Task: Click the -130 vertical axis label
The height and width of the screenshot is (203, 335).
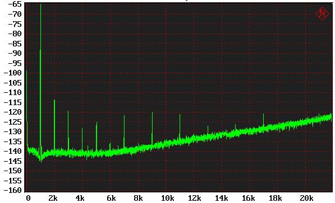Action: 12,131
